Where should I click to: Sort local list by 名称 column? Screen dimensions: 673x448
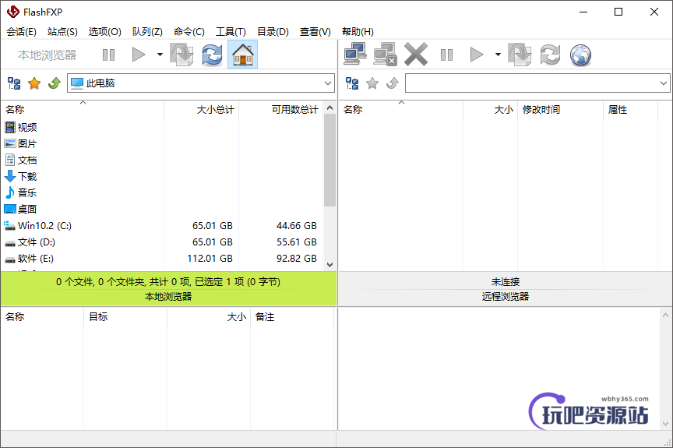tap(83, 110)
